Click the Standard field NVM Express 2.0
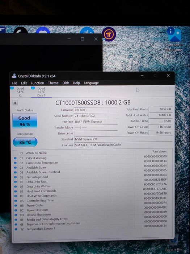This screenshot has height=254, width=190. (123, 139)
